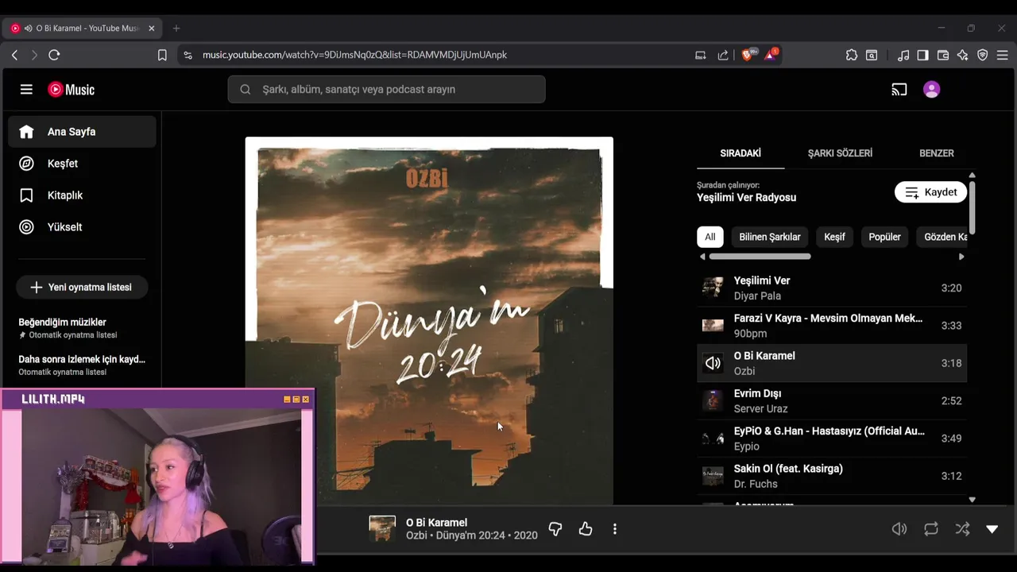Reload the page
The image size is (1017, 572).
pos(54,55)
